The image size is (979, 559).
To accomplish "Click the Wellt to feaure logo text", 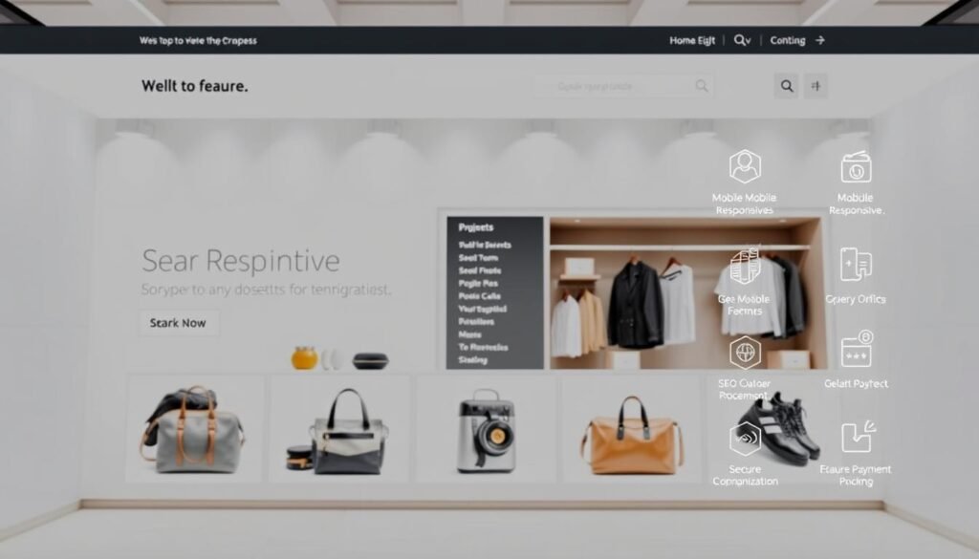I will point(195,86).
